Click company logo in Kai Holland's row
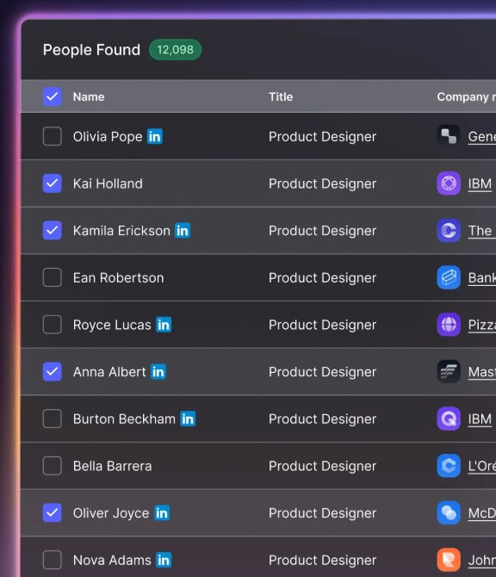 click(449, 183)
